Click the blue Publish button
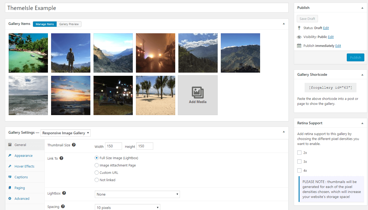 coord(355,57)
